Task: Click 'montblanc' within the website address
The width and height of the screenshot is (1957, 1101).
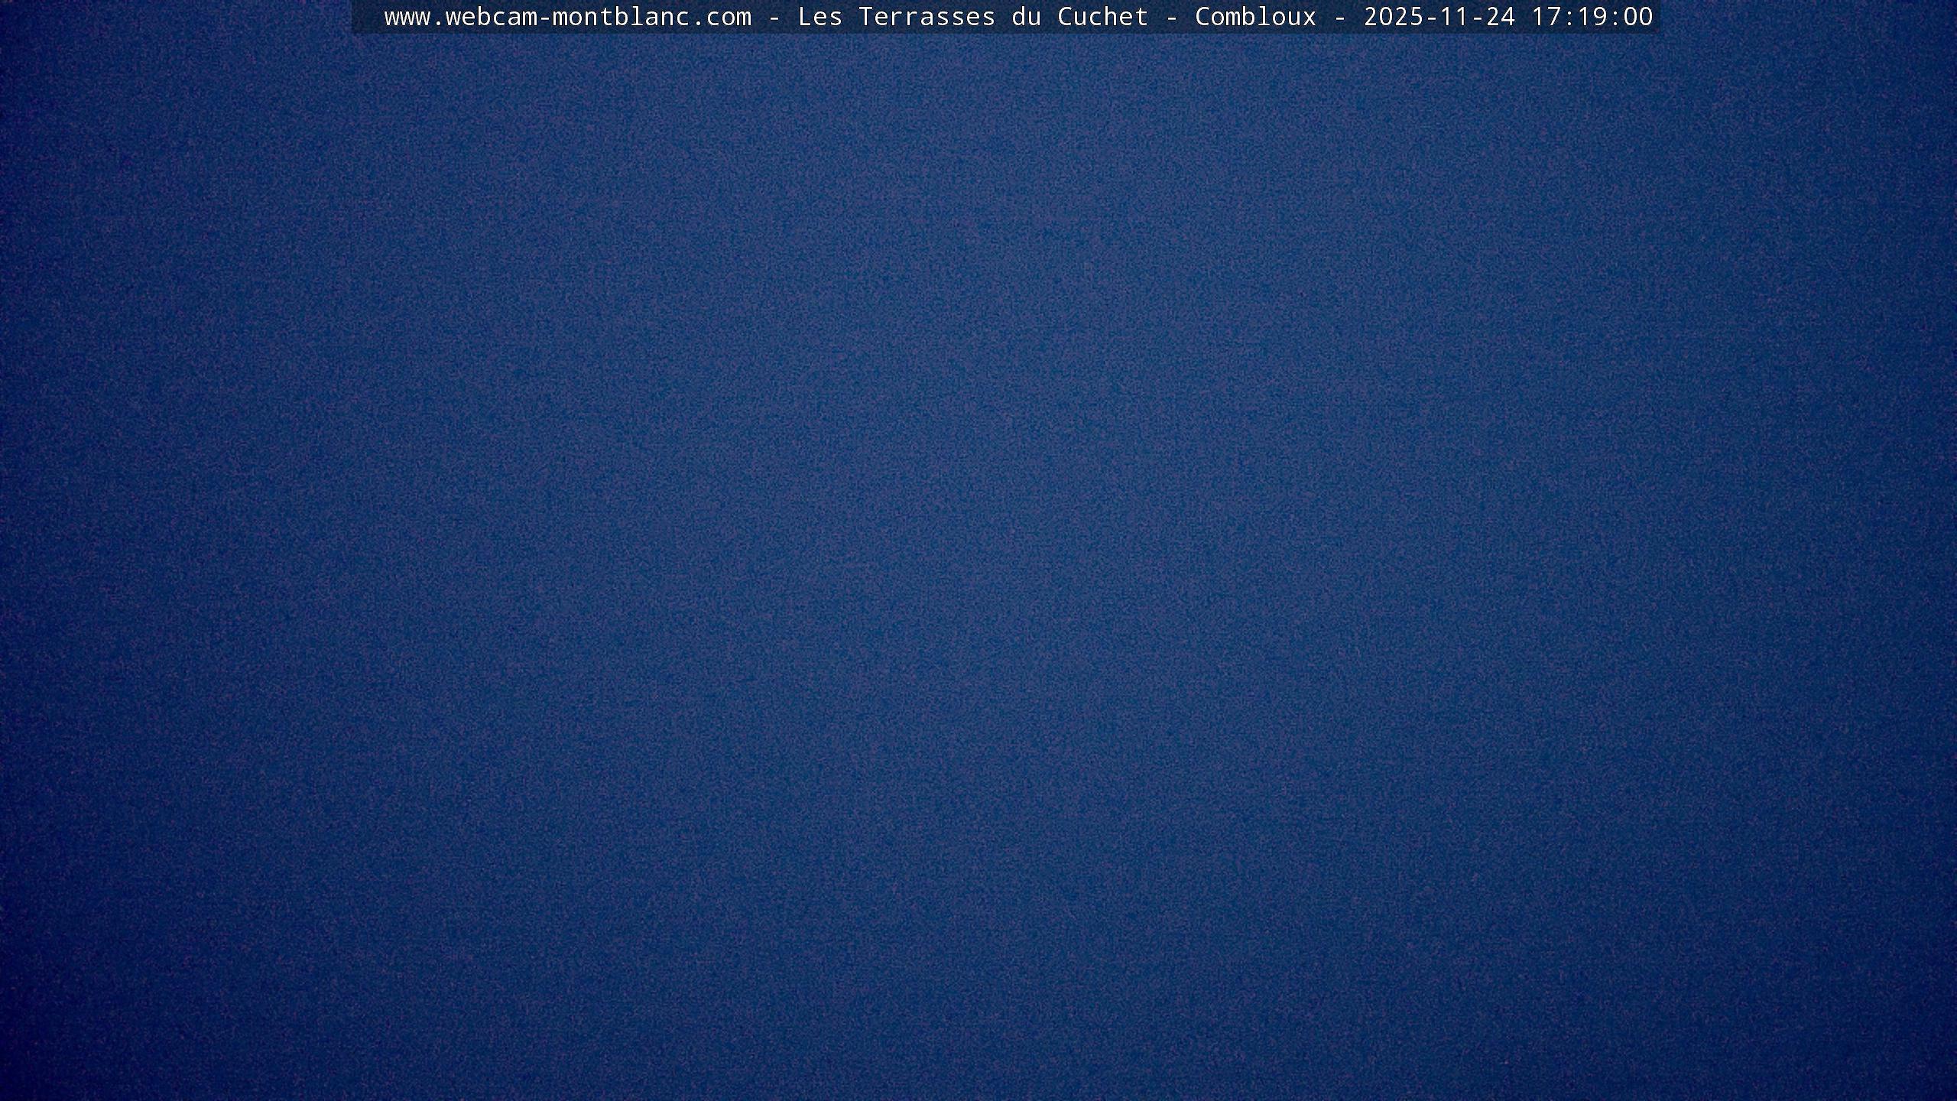Action: 621,17
